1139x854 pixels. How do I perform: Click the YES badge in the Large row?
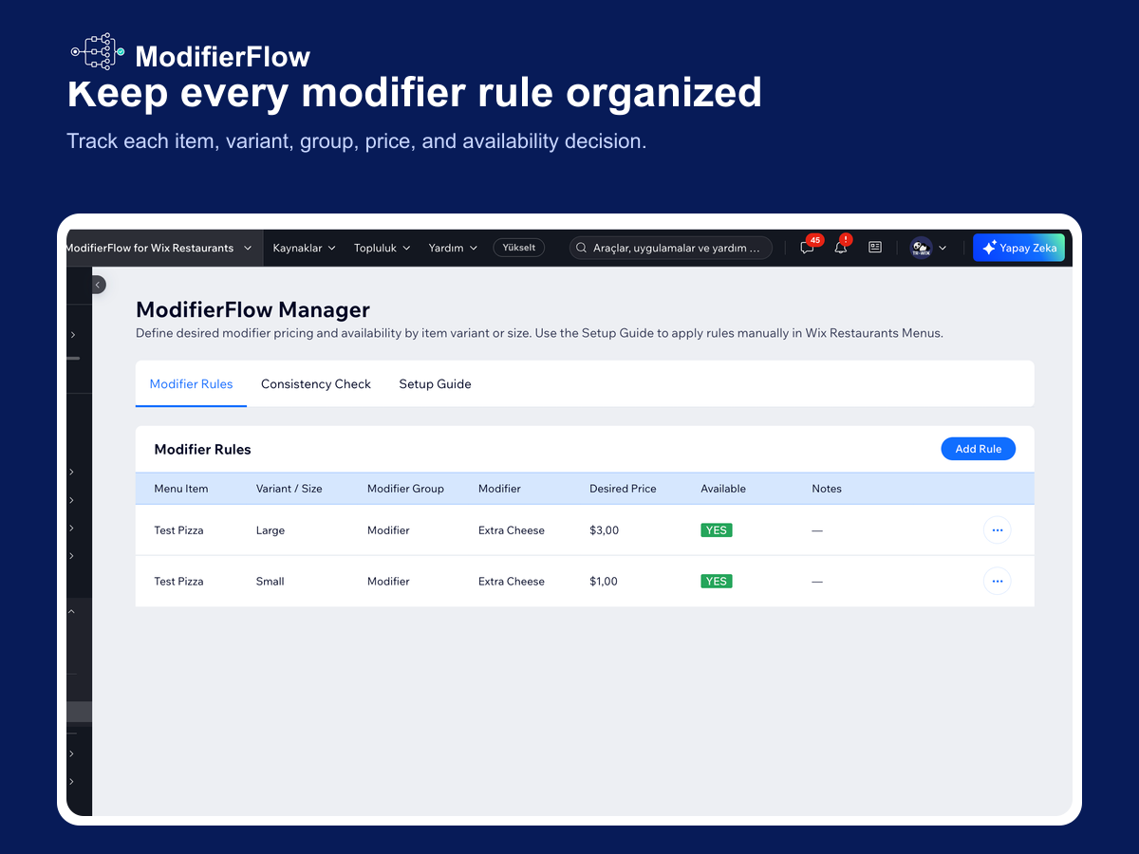tap(717, 530)
